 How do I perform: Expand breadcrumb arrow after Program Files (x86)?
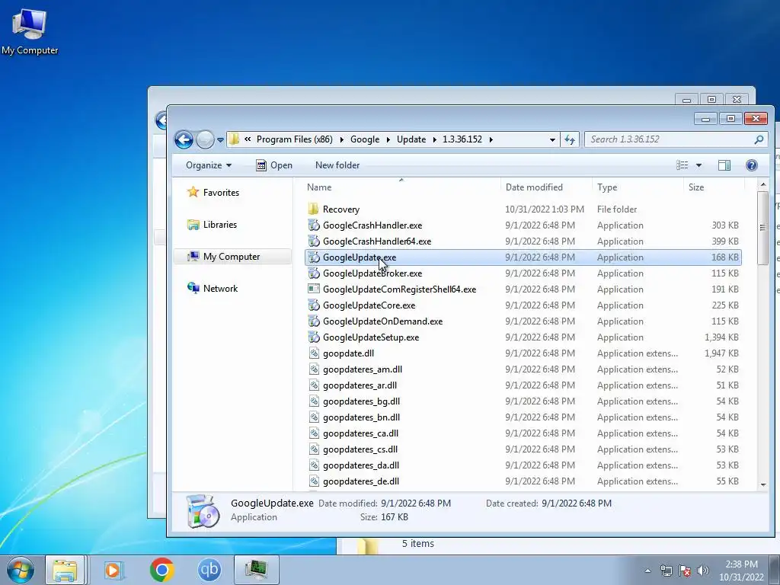[341, 140]
